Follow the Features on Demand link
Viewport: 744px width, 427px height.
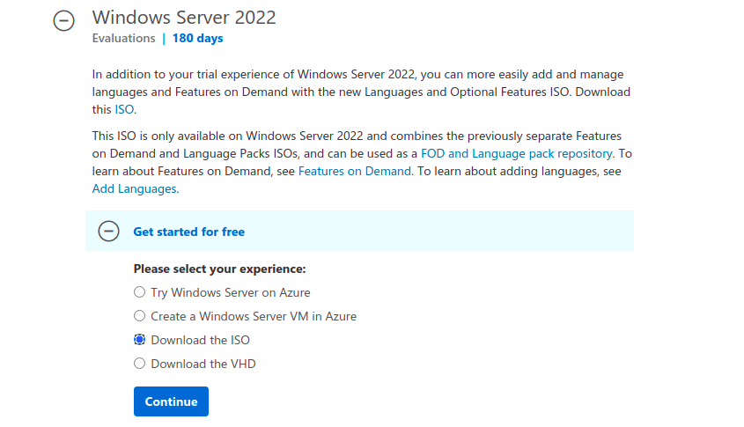(x=355, y=171)
